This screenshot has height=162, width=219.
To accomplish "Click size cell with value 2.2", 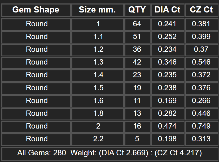I will (98, 139).
